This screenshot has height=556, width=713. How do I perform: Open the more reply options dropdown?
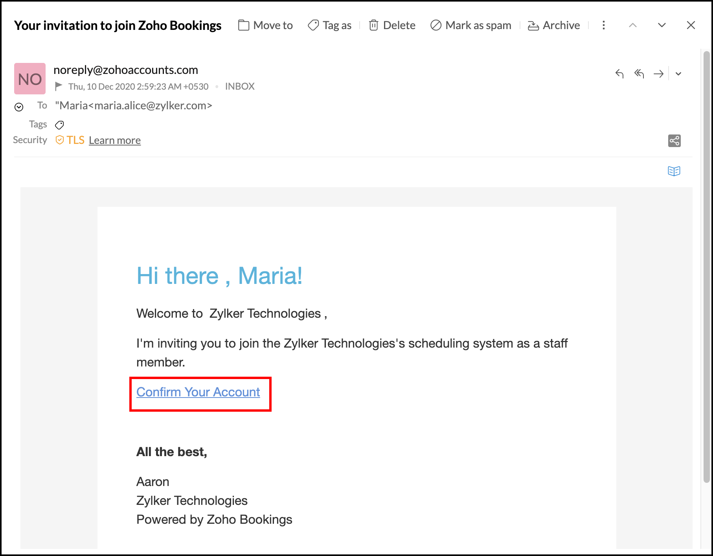[678, 74]
